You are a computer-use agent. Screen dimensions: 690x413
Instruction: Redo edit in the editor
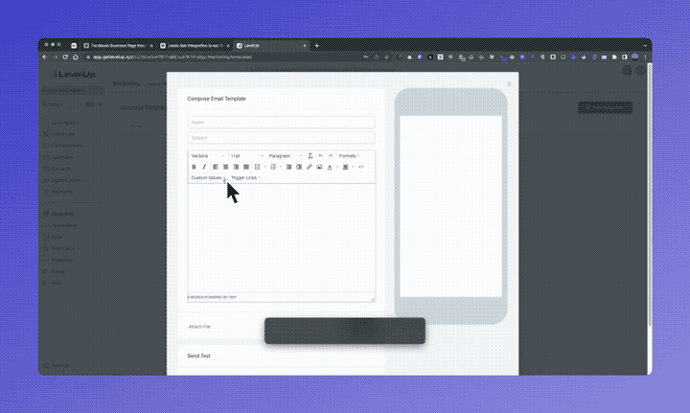(x=331, y=156)
